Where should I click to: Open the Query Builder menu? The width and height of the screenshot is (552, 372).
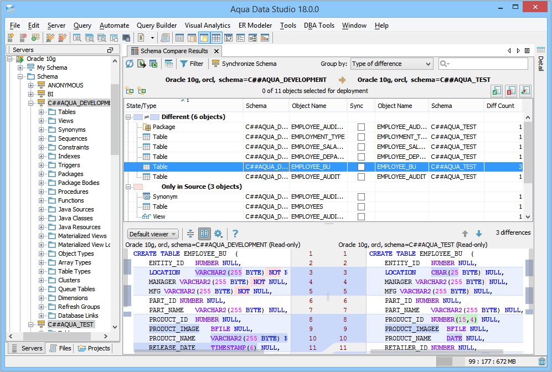[157, 25]
